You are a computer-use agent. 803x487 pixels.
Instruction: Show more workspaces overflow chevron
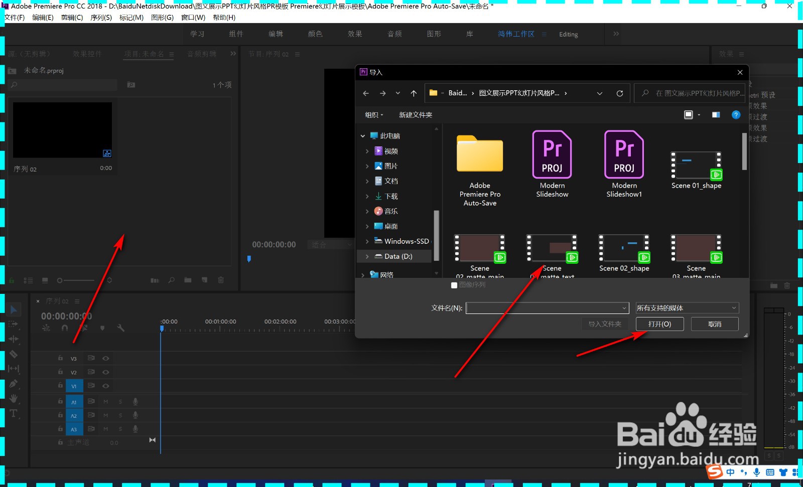(616, 34)
